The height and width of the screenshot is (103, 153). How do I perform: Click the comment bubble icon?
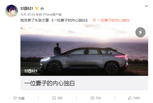92,98
